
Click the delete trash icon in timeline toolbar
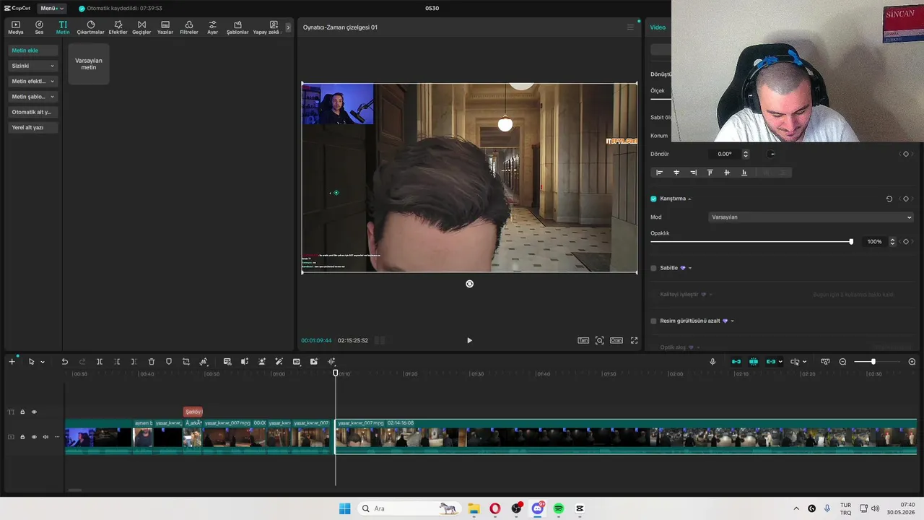point(152,362)
